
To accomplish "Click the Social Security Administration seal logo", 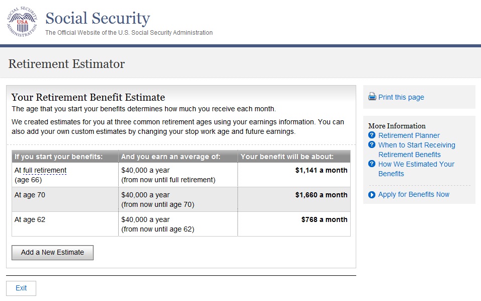I will point(22,22).
